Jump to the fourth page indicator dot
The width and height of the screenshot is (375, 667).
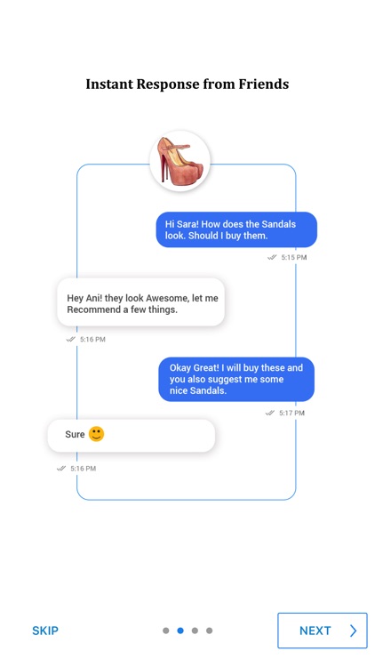pos(209,631)
